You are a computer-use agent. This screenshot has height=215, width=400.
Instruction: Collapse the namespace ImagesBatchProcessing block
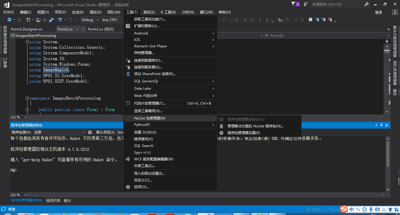click(27, 98)
